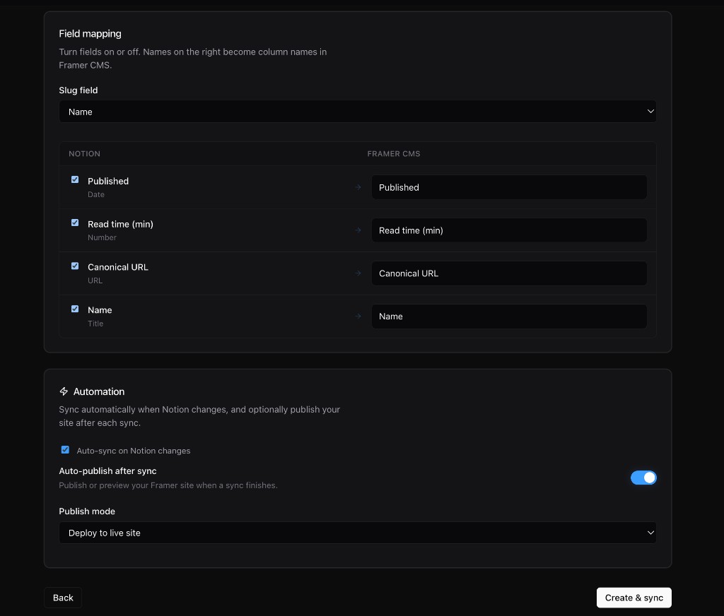The image size is (724, 616).
Task: Uncheck the Canonical URL field checkbox
Action: (x=75, y=266)
